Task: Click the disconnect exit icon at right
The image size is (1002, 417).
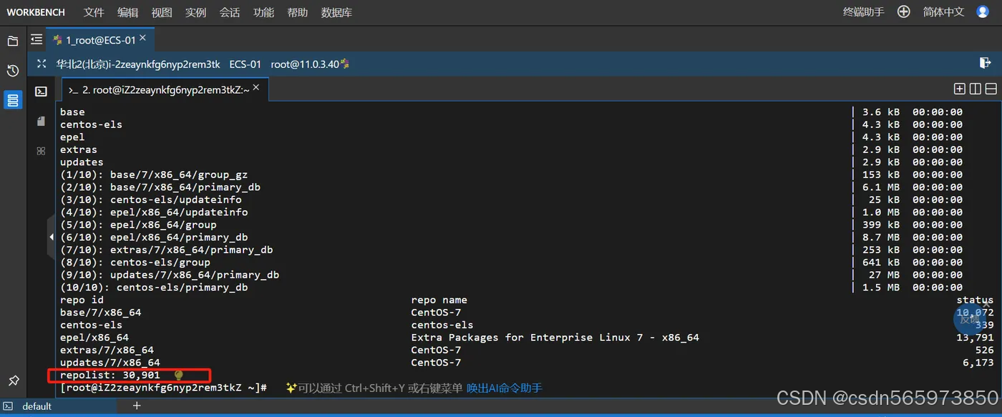Action: [985, 64]
